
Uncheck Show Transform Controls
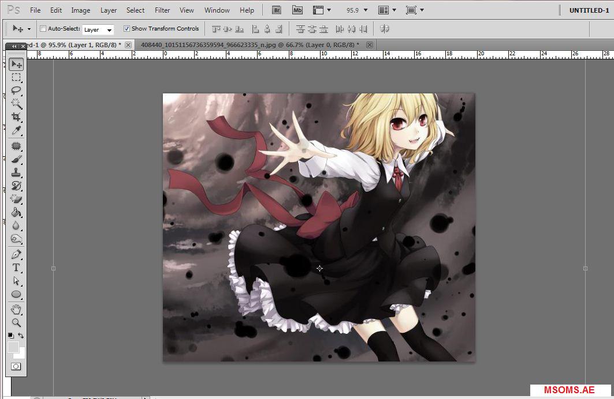pos(127,29)
